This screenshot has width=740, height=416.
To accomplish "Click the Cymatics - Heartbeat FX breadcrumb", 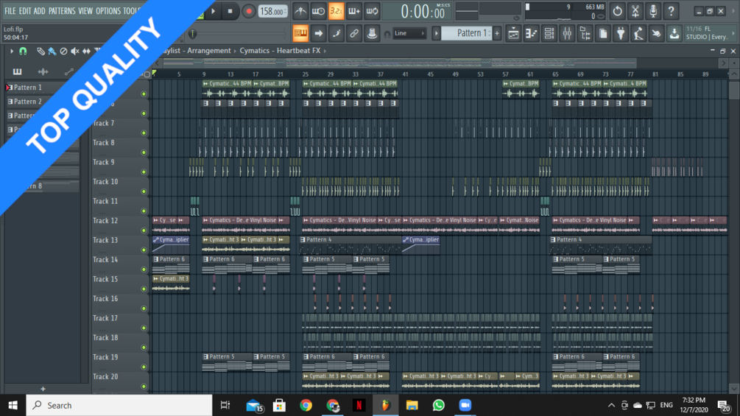I will (x=280, y=51).
